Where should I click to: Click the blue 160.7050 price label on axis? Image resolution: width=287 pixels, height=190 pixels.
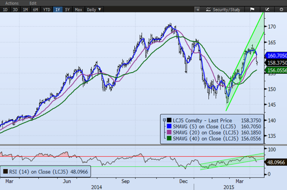pyautogui.click(x=276, y=56)
